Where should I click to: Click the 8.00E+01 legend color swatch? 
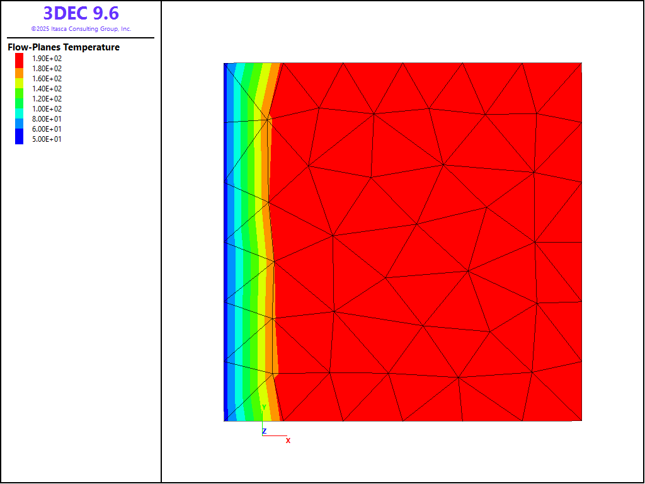tap(20, 118)
